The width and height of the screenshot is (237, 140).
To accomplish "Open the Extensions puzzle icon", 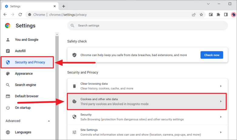I will [218, 15].
